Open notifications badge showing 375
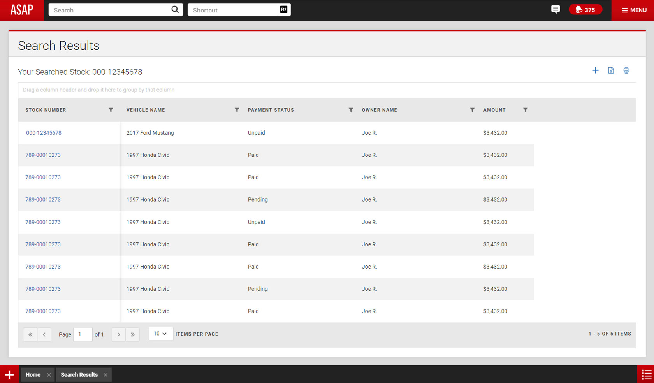Image resolution: width=654 pixels, height=383 pixels. 585,10
